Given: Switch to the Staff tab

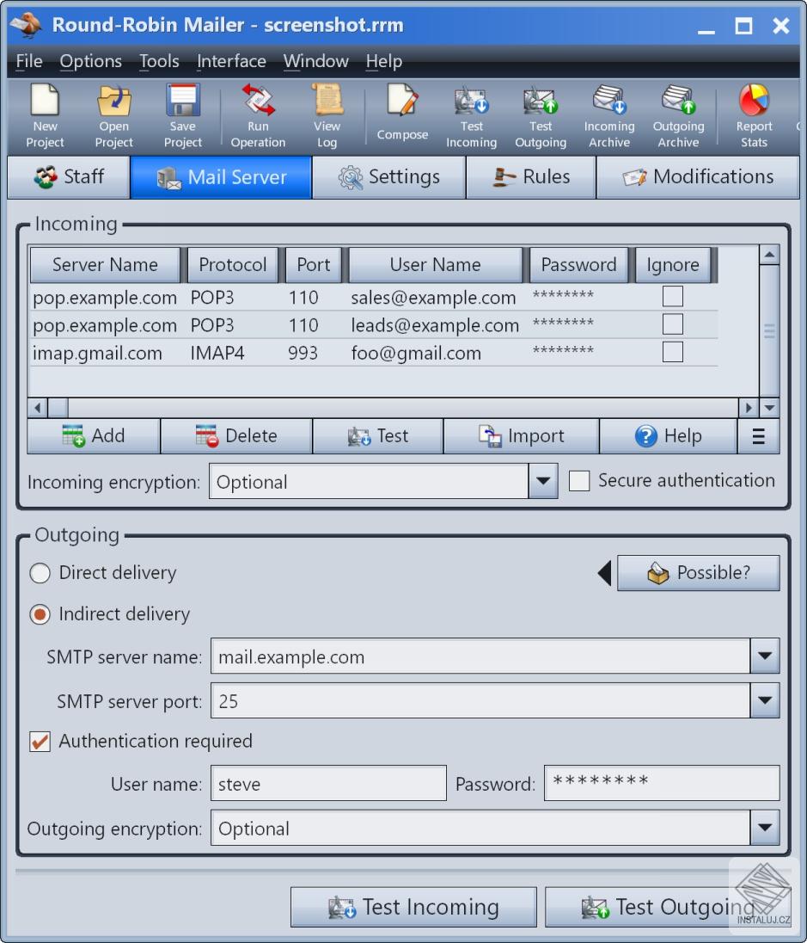Looking at the screenshot, I should [x=69, y=177].
